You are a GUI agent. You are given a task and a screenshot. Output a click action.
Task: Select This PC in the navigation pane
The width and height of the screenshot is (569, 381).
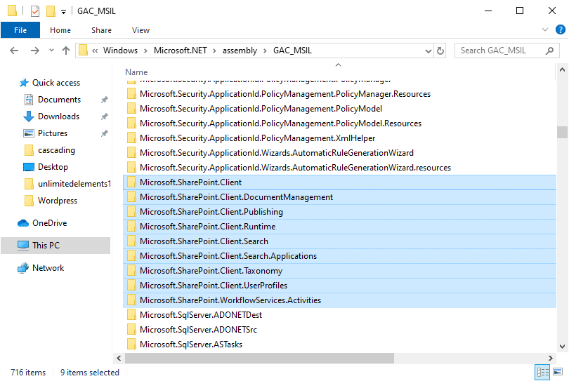tap(55, 246)
